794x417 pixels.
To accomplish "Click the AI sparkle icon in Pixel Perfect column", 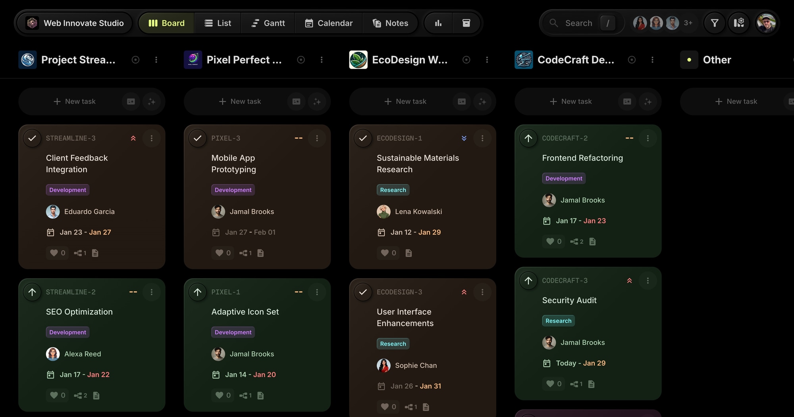I will [317, 102].
